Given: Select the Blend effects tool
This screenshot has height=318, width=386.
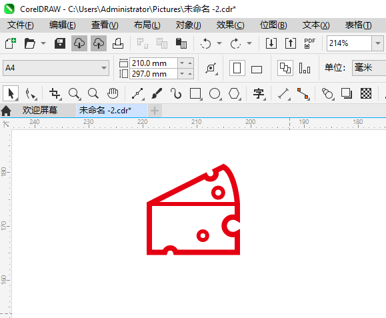Looking at the screenshot, I should point(327,94).
